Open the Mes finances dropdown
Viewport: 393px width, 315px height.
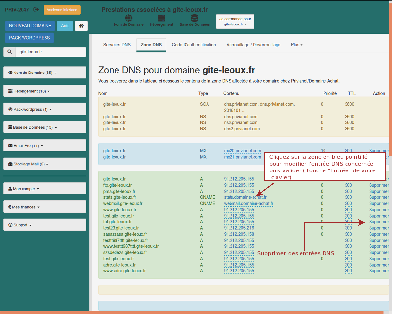point(45,207)
